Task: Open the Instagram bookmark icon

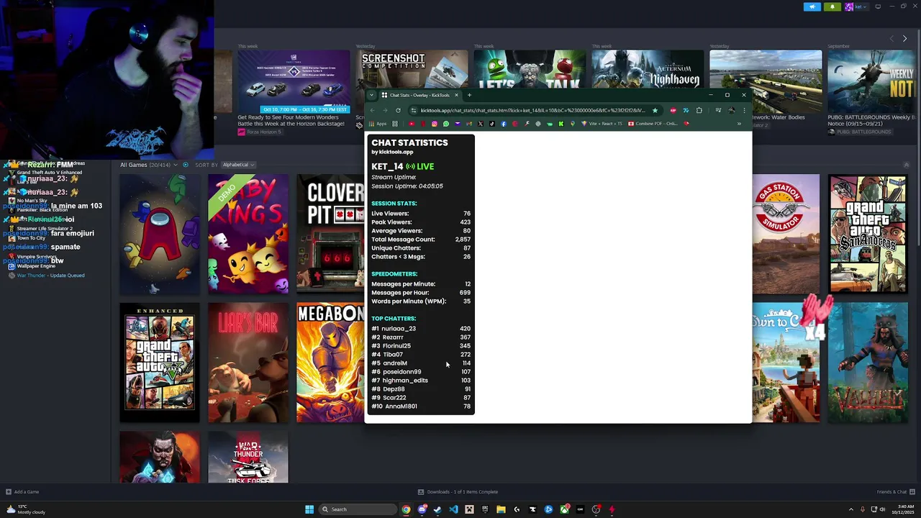Action: tap(435, 124)
